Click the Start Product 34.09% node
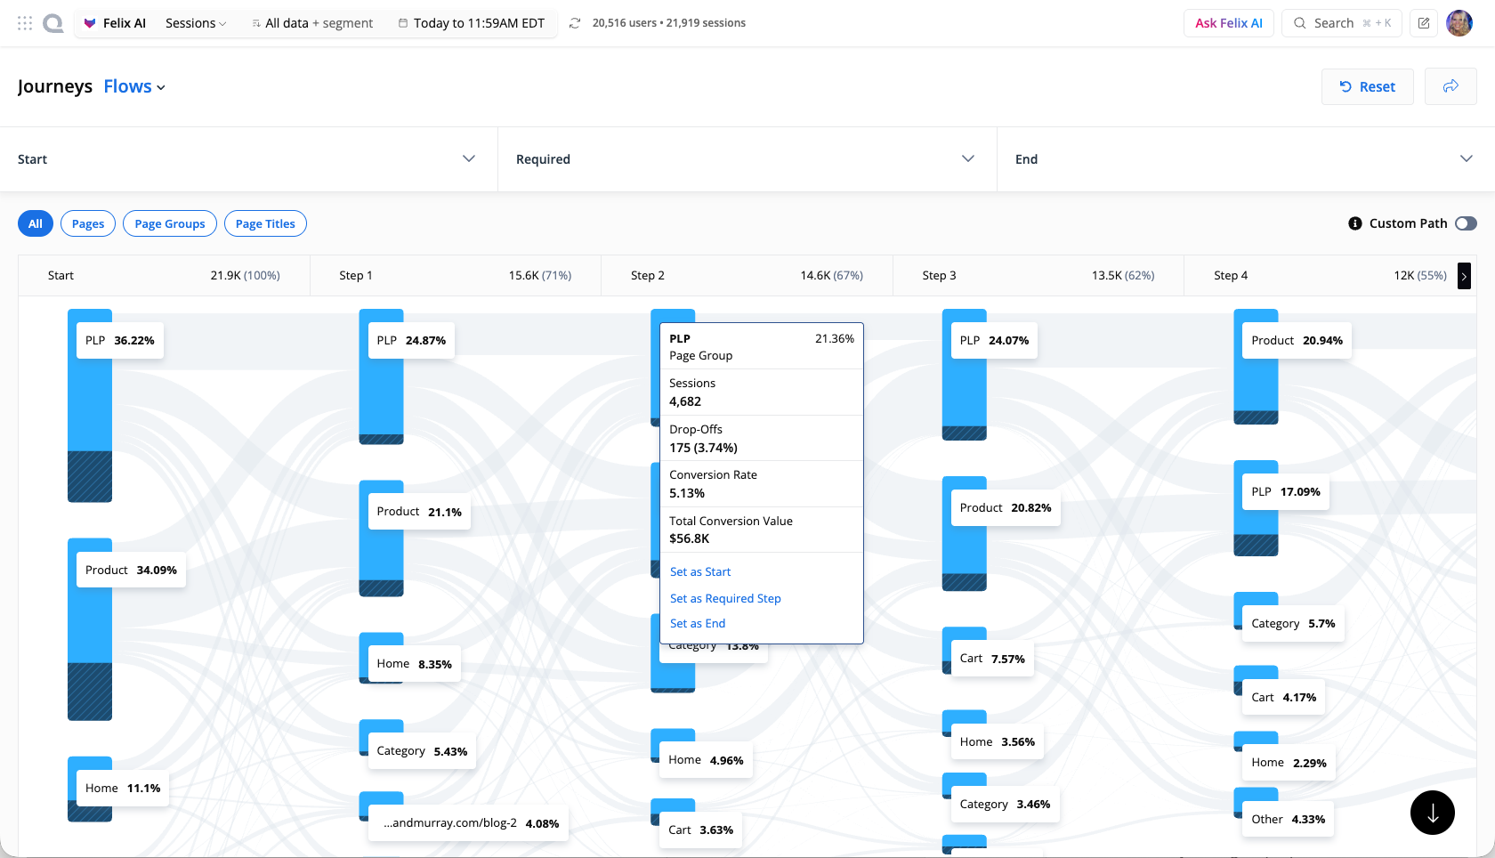This screenshot has width=1495, height=858. 131,571
